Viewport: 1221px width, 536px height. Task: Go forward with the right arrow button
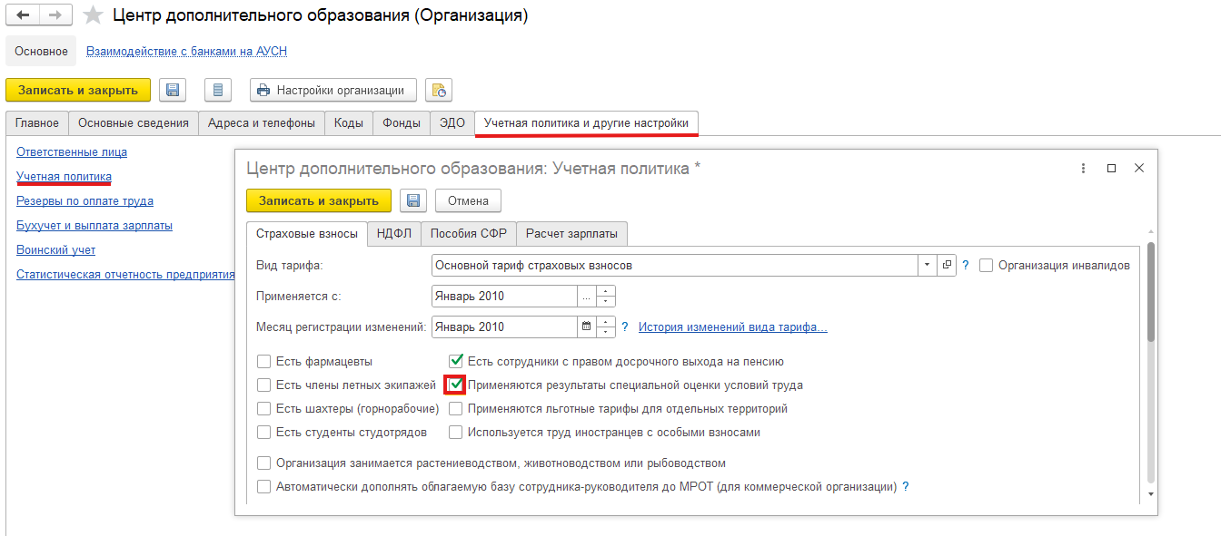[x=55, y=15]
